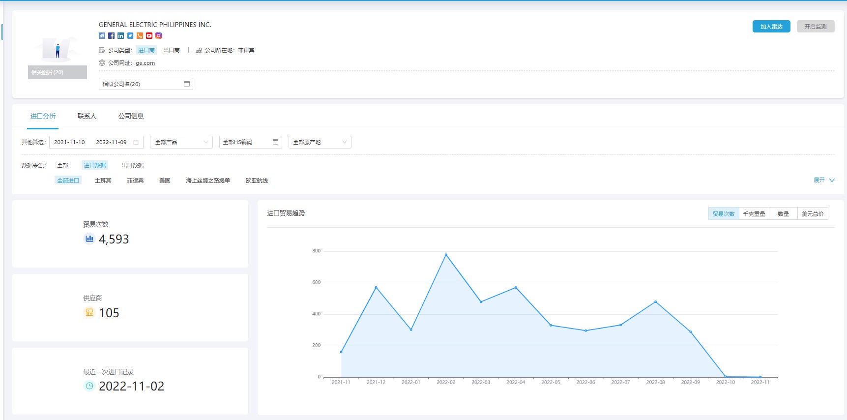Click the 2022-04 chart data point
The width and height of the screenshot is (847, 420).
516,287
